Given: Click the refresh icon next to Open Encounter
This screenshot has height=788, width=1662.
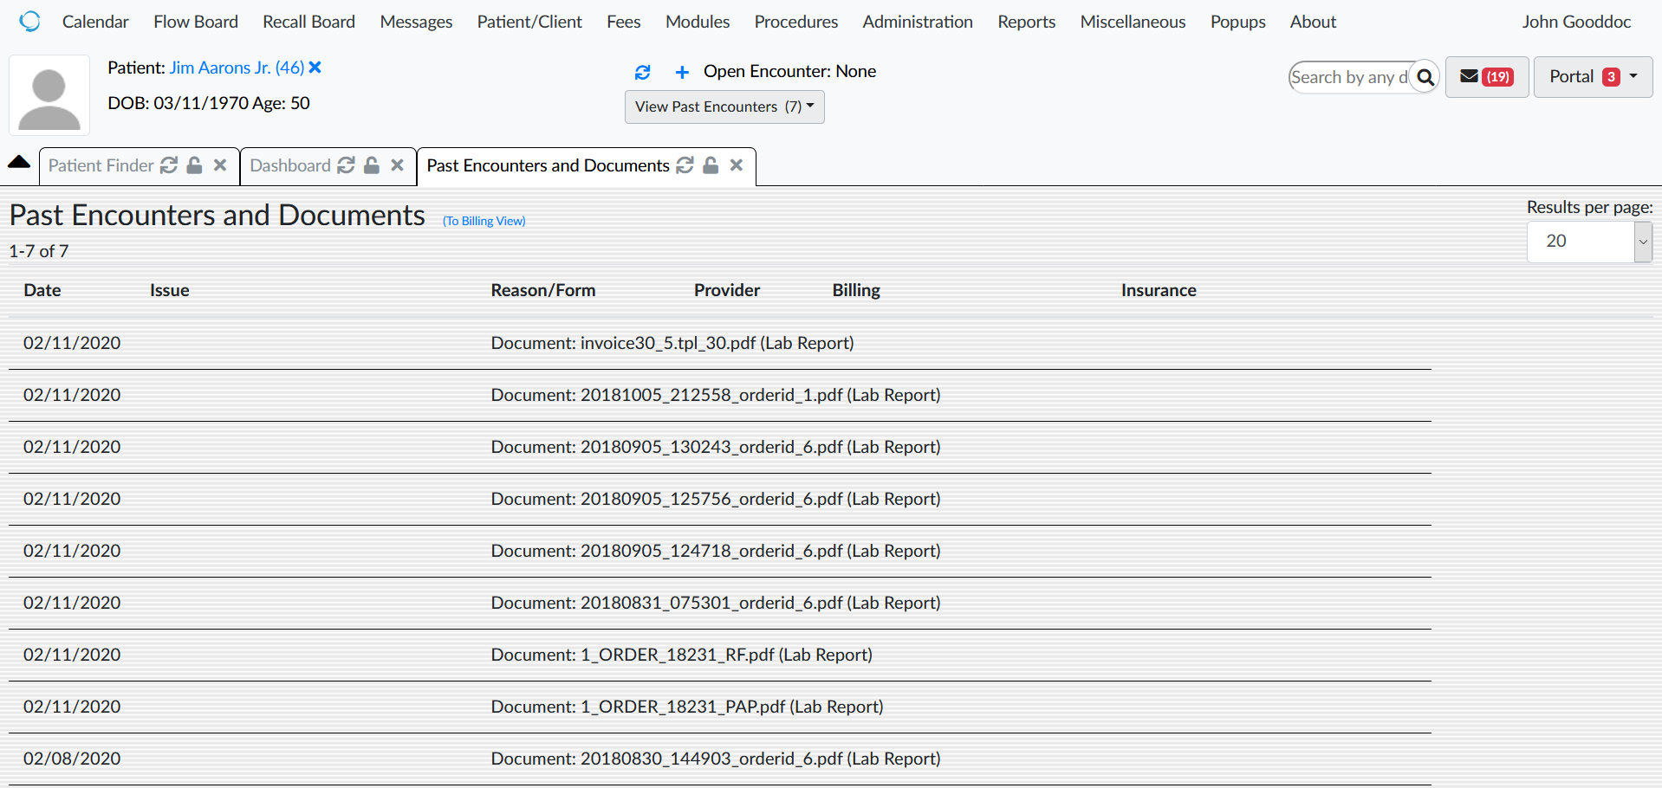Looking at the screenshot, I should pyautogui.click(x=643, y=72).
